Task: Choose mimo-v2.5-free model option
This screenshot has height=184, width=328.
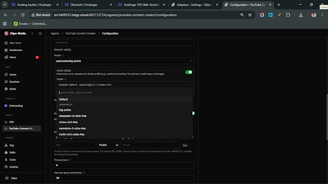Action: [x=124, y=122]
